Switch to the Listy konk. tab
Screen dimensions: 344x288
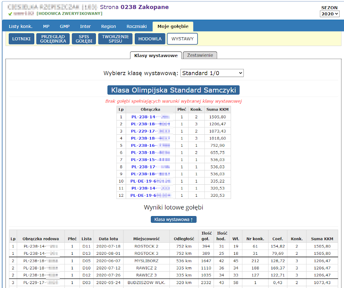click(20, 26)
